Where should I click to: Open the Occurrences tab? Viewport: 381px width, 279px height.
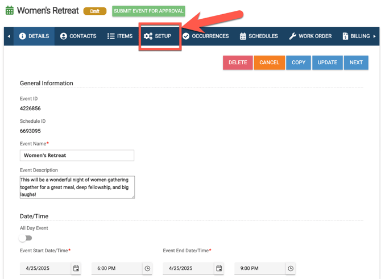pyautogui.click(x=205, y=36)
